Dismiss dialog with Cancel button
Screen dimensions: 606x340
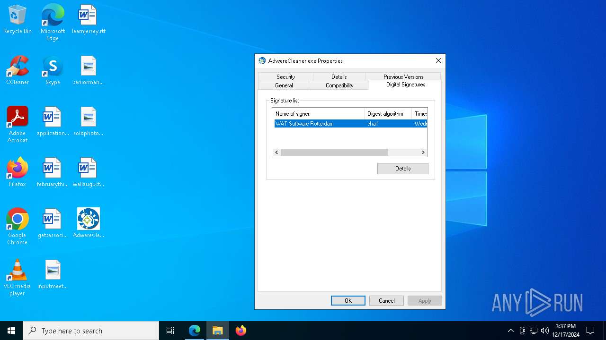386,301
